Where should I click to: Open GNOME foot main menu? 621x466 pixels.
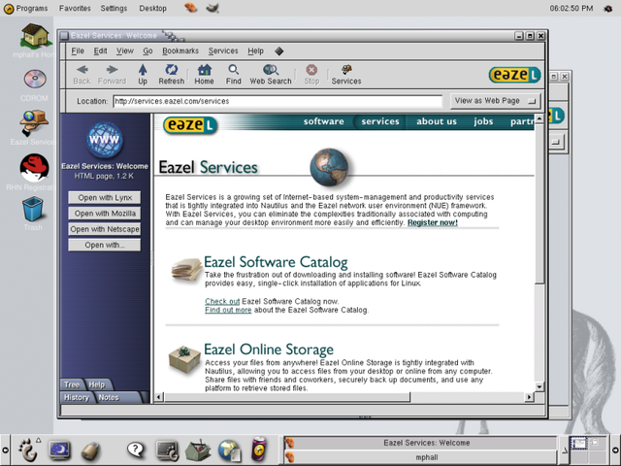(x=27, y=449)
